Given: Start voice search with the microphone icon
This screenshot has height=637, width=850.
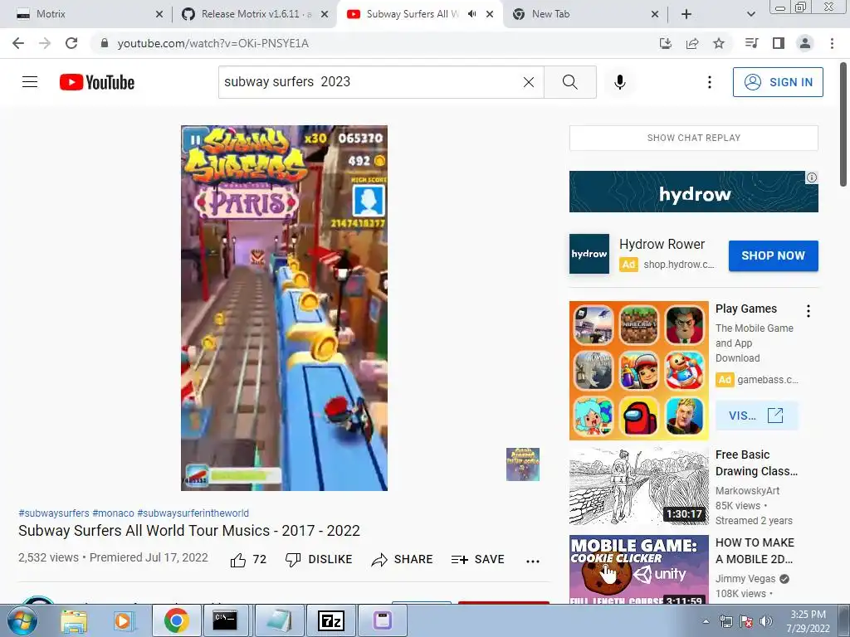Looking at the screenshot, I should point(620,82).
